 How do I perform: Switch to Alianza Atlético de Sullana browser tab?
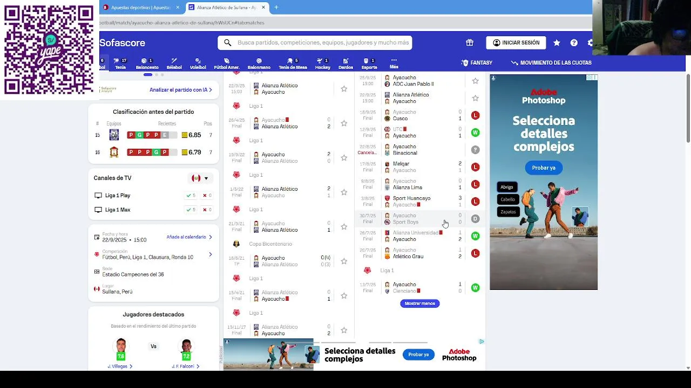coord(227,8)
